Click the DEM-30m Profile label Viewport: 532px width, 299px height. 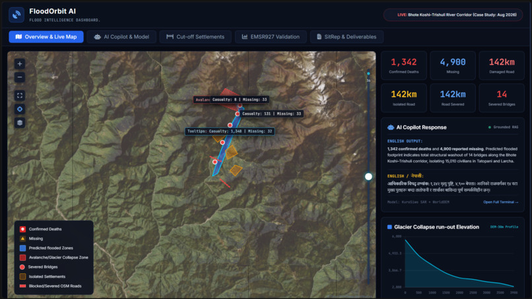pyautogui.click(x=504, y=227)
